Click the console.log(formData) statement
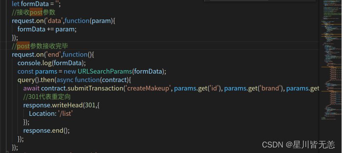 coord(52,63)
